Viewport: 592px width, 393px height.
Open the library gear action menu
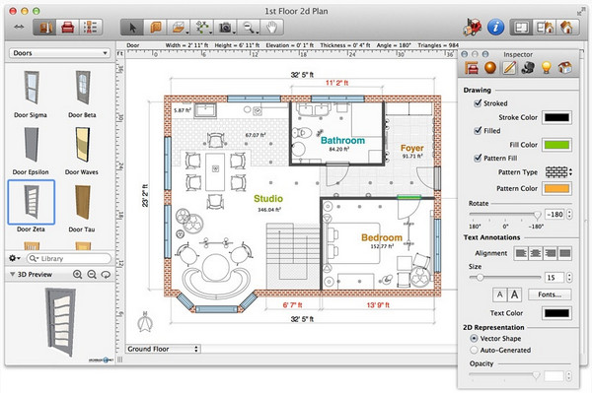pyautogui.click(x=15, y=258)
